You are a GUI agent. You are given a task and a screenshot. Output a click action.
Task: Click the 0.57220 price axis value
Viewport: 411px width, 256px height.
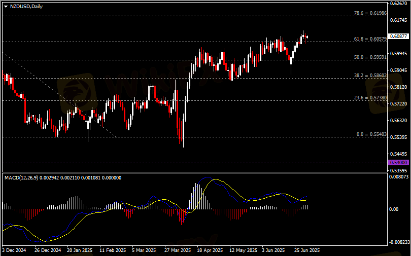click(398, 103)
